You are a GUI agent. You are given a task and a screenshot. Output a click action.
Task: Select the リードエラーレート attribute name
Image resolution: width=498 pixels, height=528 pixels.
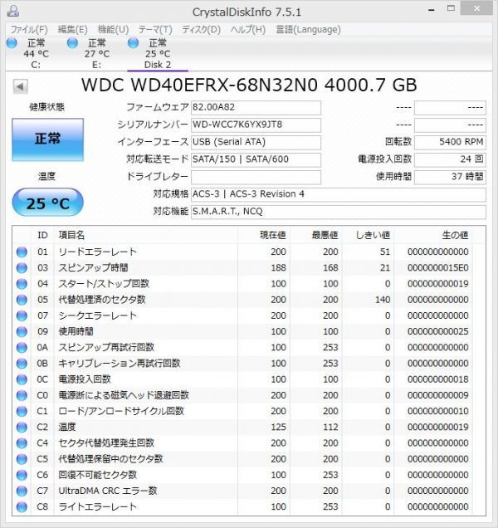coord(98,252)
